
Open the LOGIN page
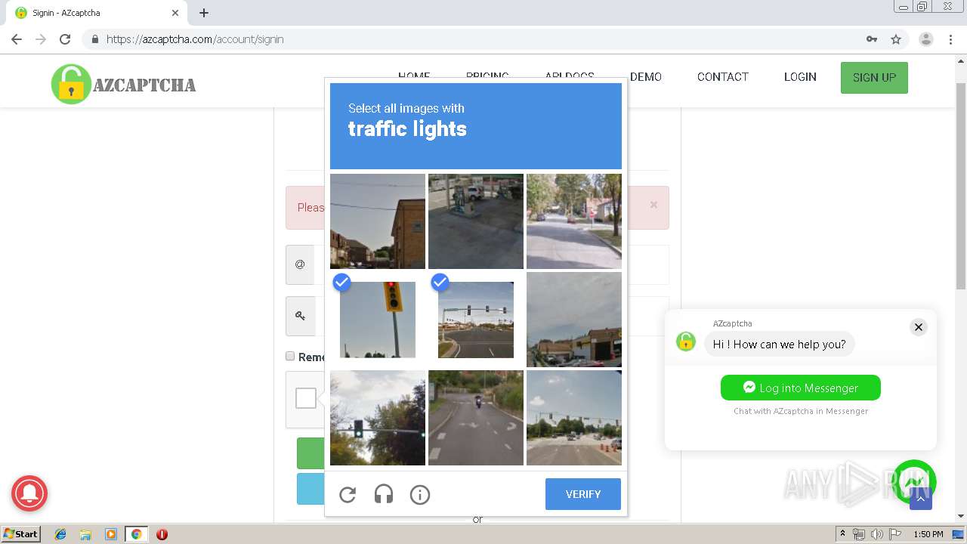click(x=800, y=77)
